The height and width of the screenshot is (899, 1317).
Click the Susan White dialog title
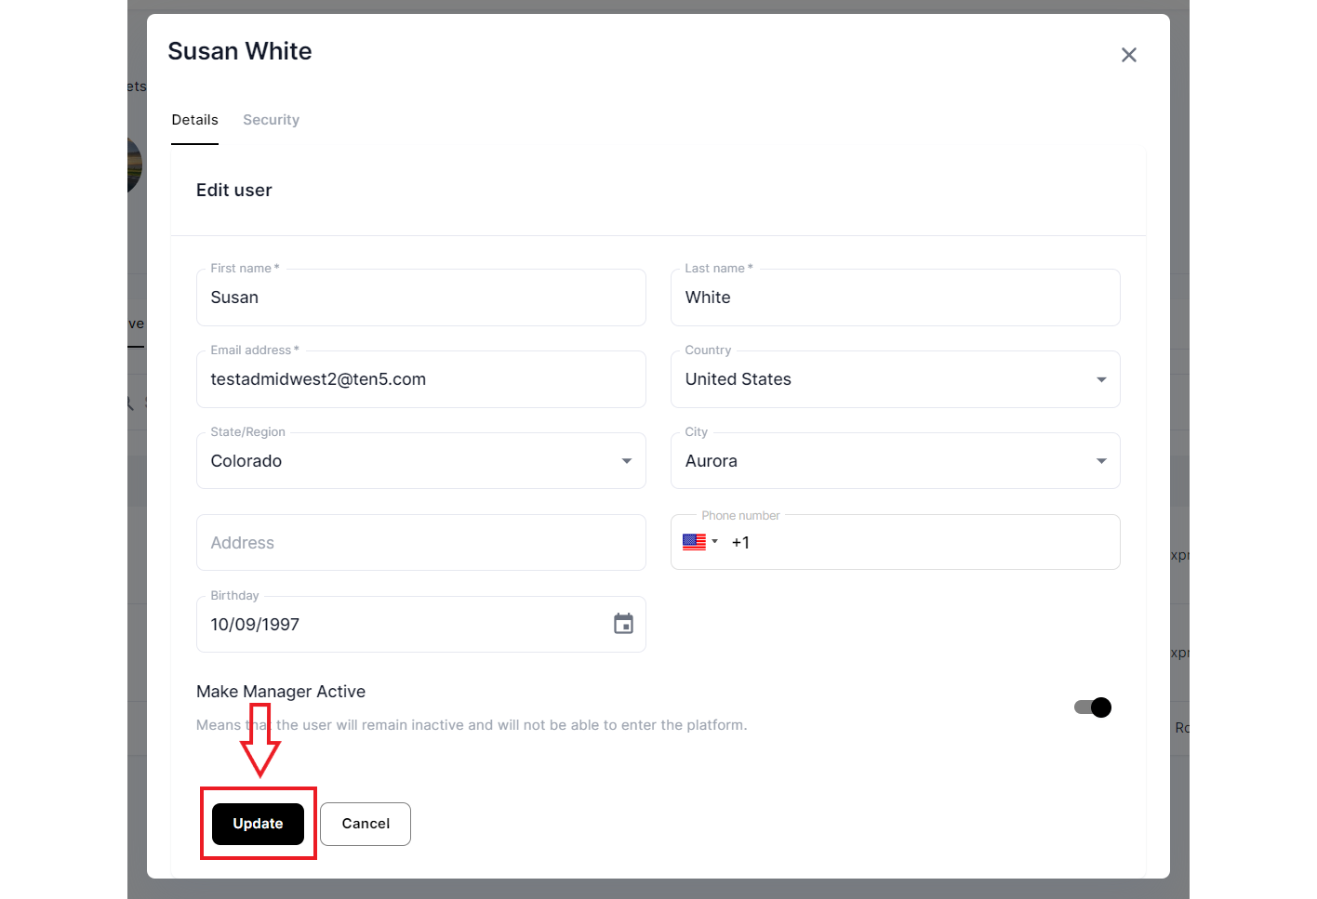[240, 51]
